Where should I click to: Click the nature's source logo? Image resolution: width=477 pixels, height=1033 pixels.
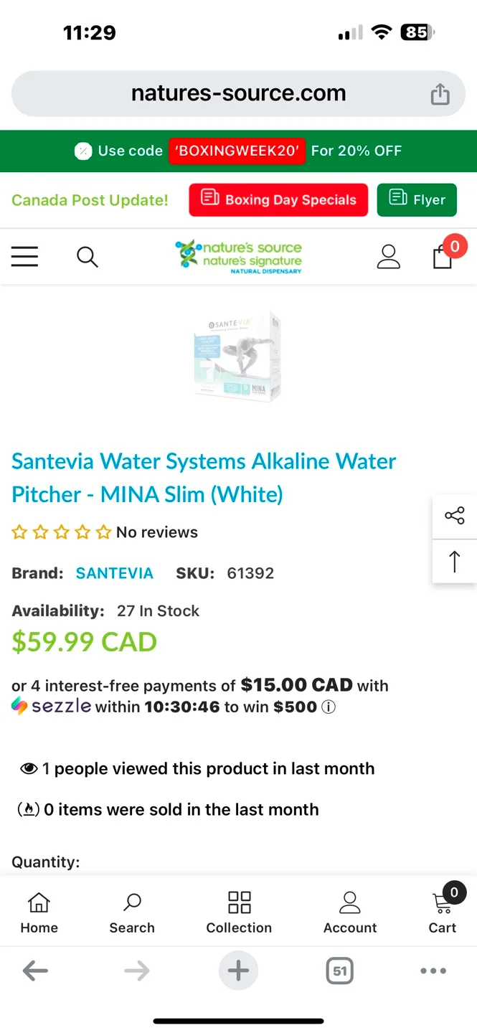coord(238,256)
